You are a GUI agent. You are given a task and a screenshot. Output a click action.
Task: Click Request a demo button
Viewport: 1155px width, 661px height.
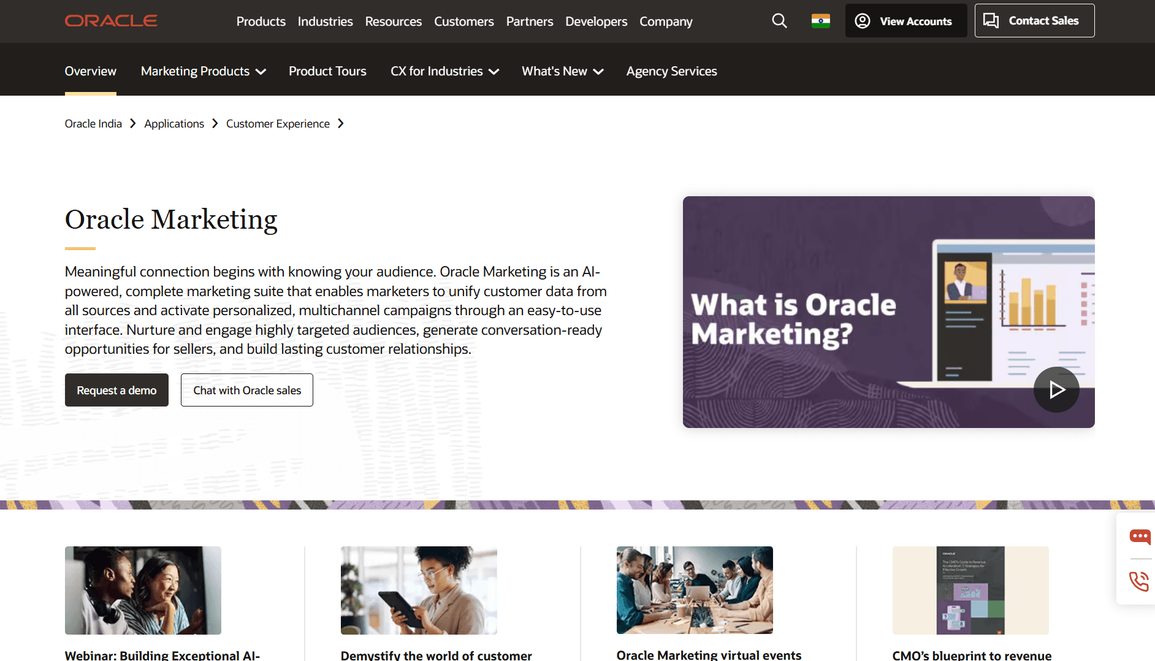click(x=116, y=390)
